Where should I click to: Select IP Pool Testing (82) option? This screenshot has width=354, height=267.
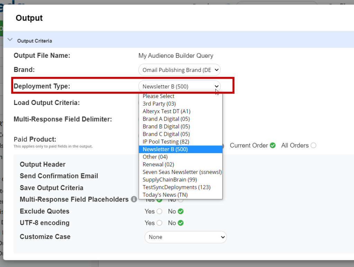166,142
